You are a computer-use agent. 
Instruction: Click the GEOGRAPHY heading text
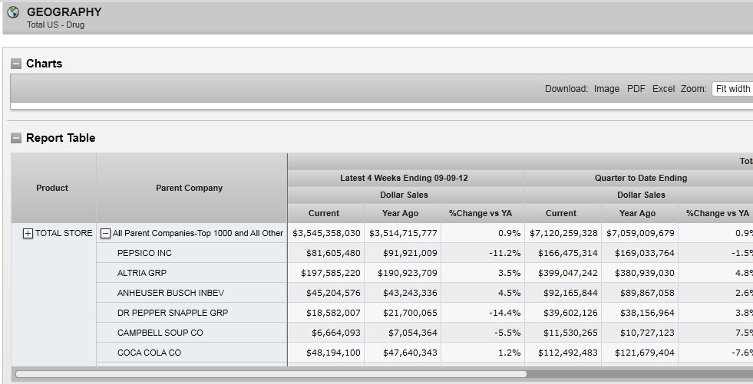(x=64, y=12)
